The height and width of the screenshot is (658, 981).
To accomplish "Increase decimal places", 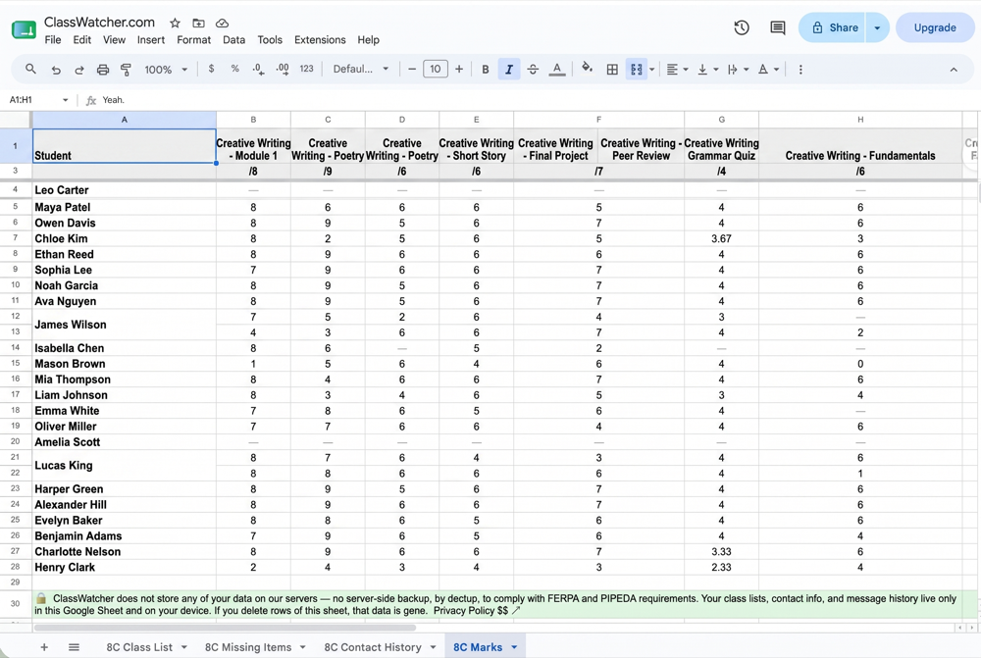I will click(x=283, y=70).
